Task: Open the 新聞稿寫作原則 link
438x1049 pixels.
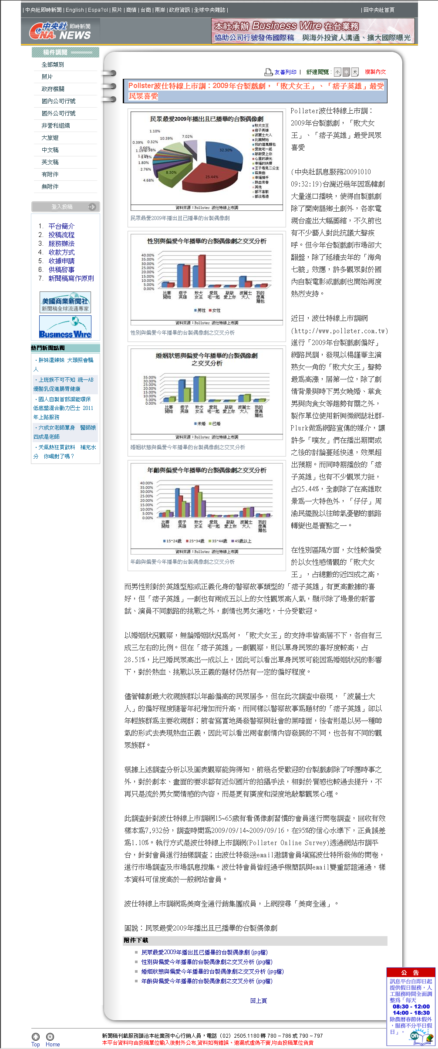Action: tap(71, 278)
